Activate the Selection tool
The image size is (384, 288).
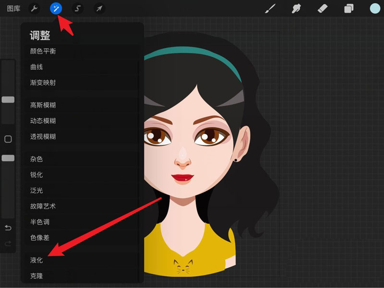(x=77, y=8)
